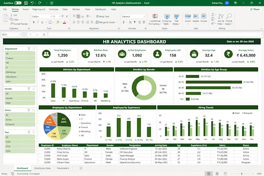Open Format as Table gallery
The image size is (264, 176).
pos(167,19)
